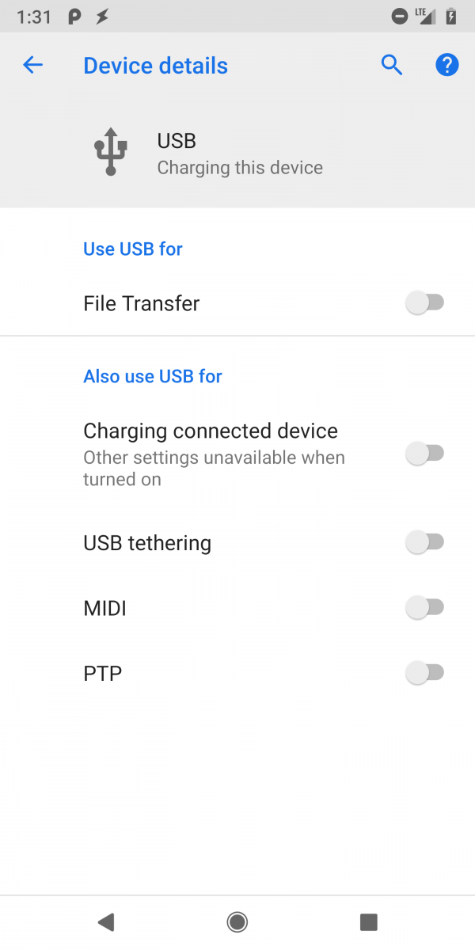Enable the File Transfer toggle
Viewport: 475px width, 950px height.
[426, 302]
